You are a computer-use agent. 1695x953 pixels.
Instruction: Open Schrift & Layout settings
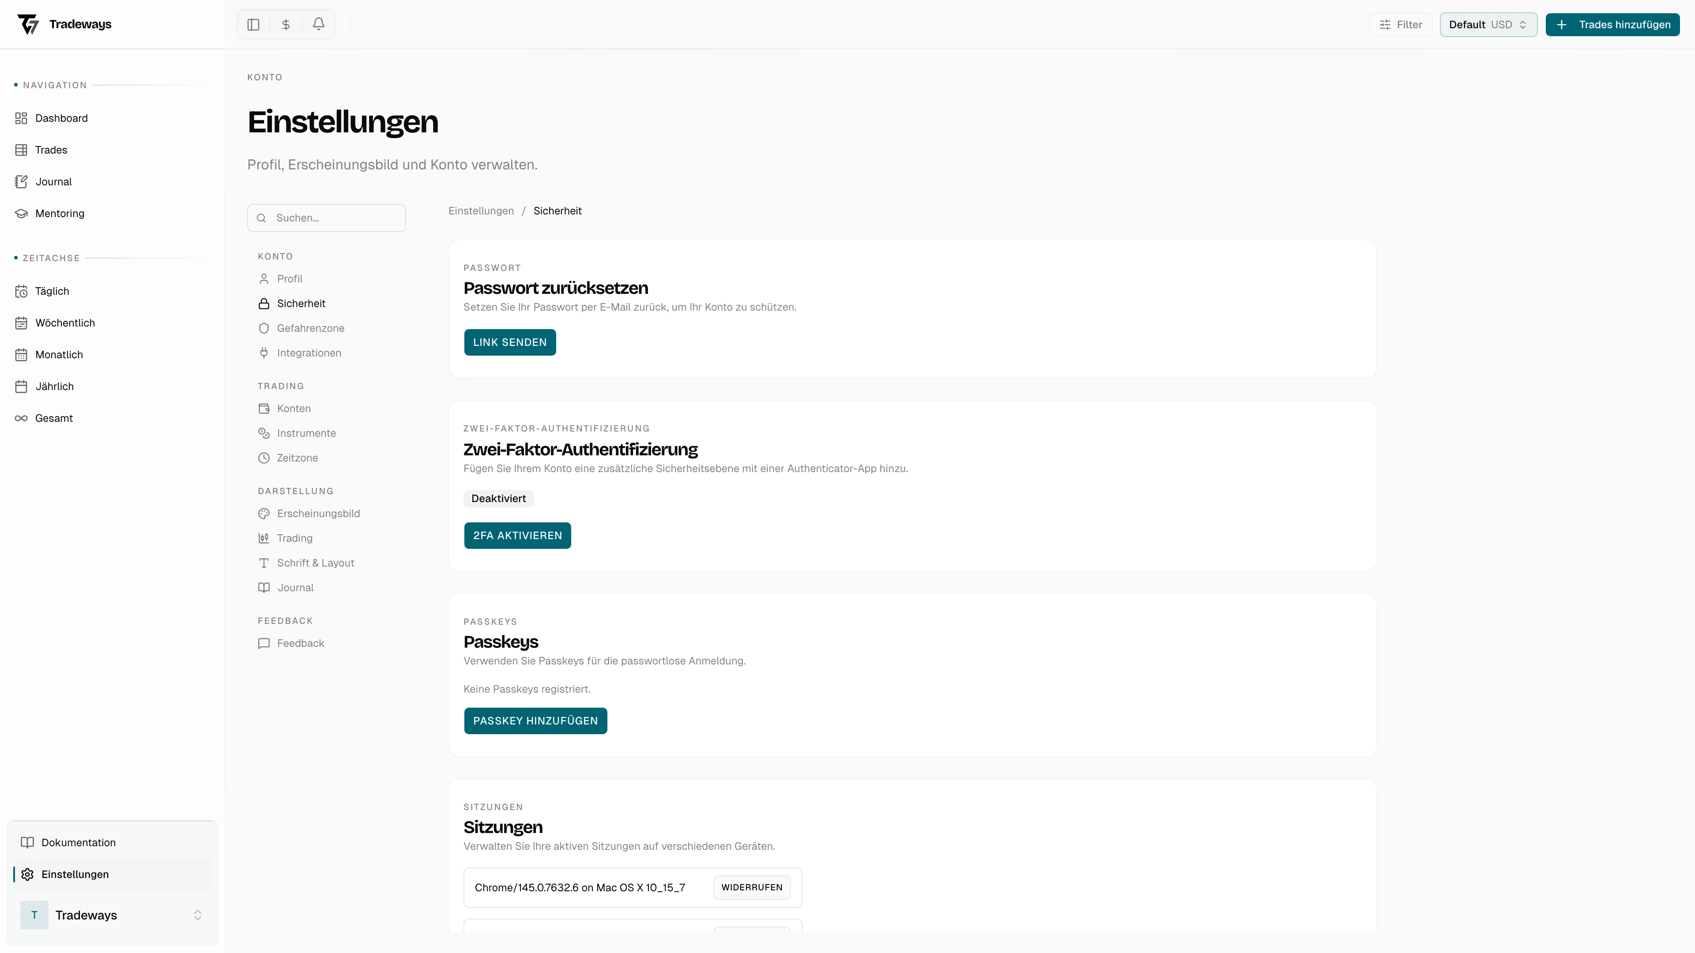pos(315,563)
